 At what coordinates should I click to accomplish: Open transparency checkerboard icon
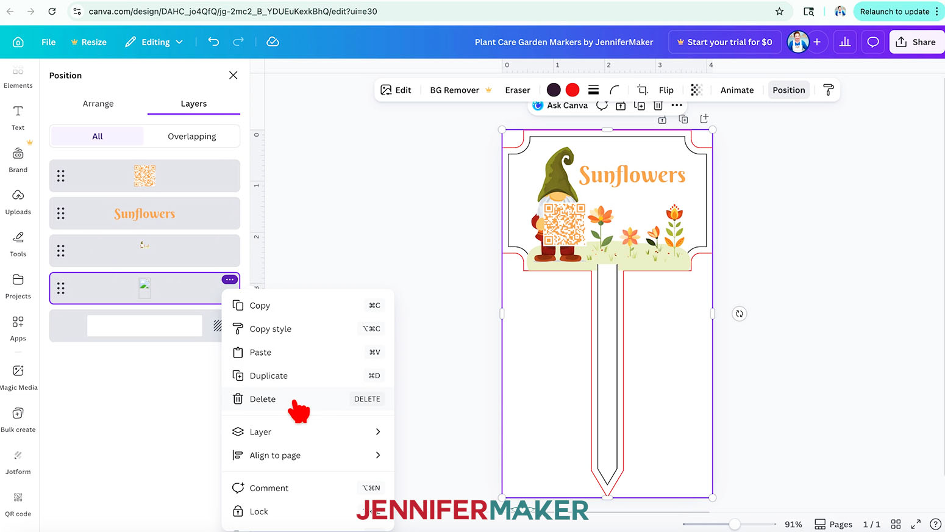[696, 90]
